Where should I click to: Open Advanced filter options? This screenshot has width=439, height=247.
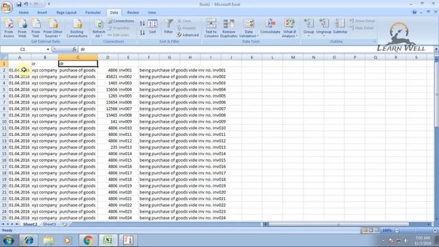tap(187, 35)
